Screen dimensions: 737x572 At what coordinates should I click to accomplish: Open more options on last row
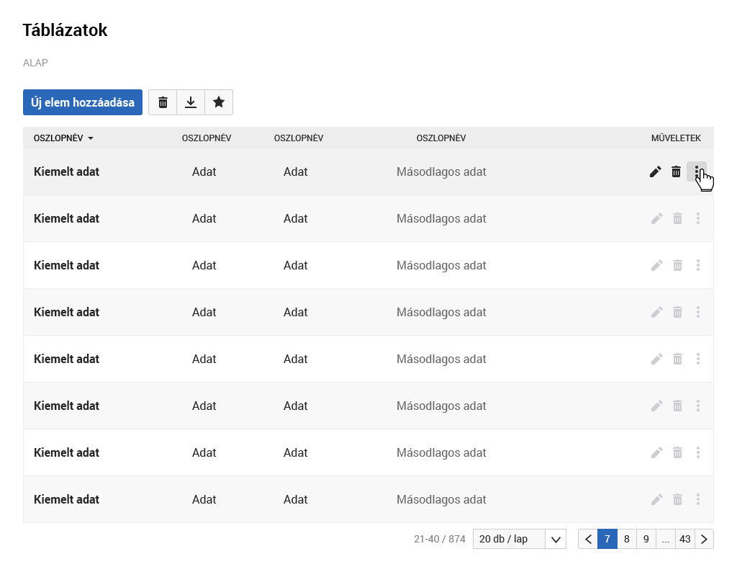pos(698,499)
